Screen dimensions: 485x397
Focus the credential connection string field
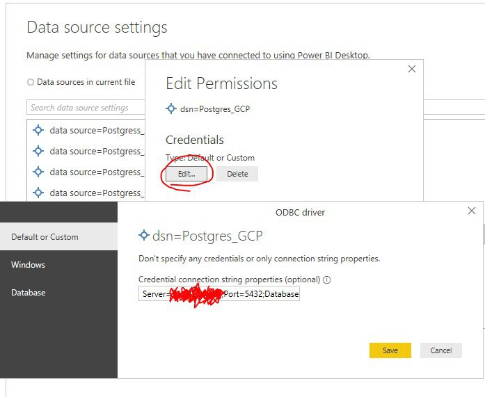coord(219,293)
